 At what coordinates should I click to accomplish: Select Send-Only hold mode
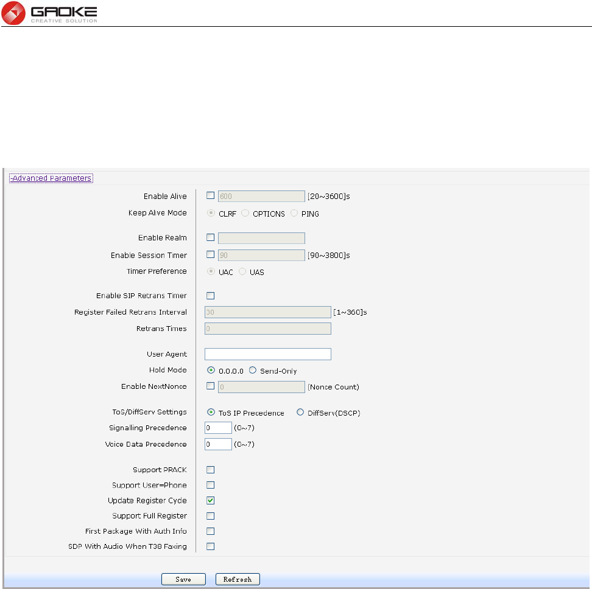tap(253, 371)
